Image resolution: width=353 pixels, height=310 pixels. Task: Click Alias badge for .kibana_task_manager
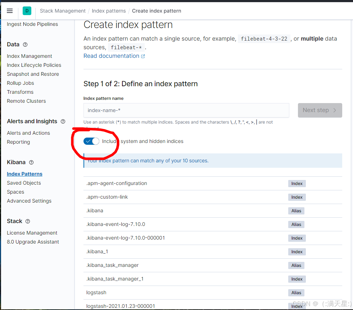(296, 265)
